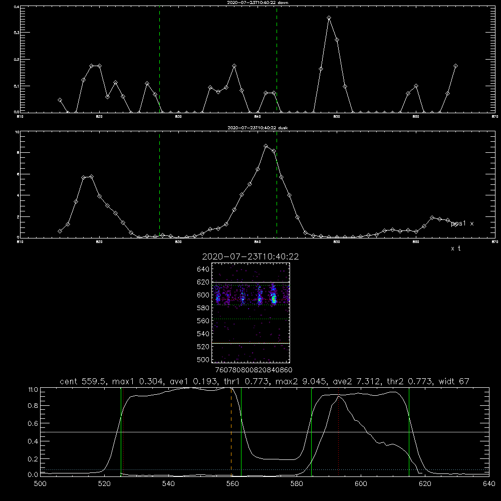Screen dimensions: 501x501
Task: Click the "580" y-axis label beside heatmap
Action: [203, 308]
